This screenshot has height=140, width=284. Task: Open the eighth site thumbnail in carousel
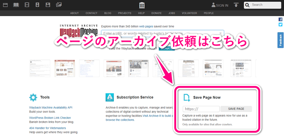[x=213, y=68]
